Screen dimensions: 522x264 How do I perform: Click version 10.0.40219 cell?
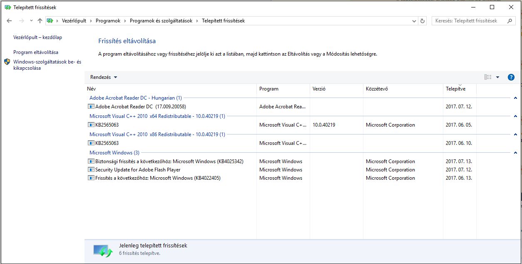[324, 125]
